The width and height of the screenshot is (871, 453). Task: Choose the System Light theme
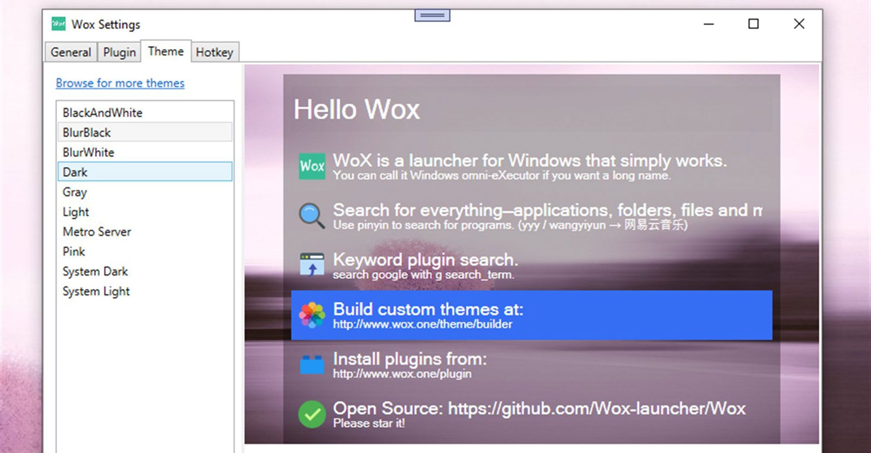tap(145, 291)
